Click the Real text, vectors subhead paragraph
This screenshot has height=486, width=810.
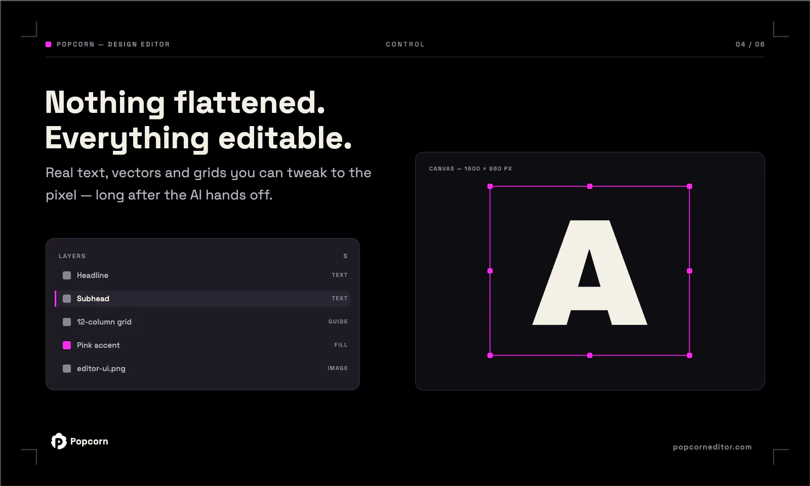209,184
